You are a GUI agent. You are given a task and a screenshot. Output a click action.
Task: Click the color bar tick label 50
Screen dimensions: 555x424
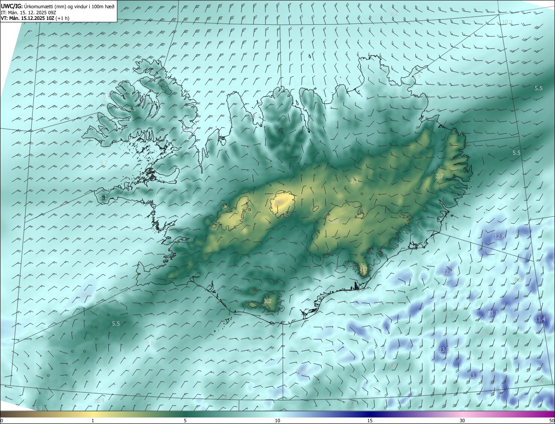(552, 421)
